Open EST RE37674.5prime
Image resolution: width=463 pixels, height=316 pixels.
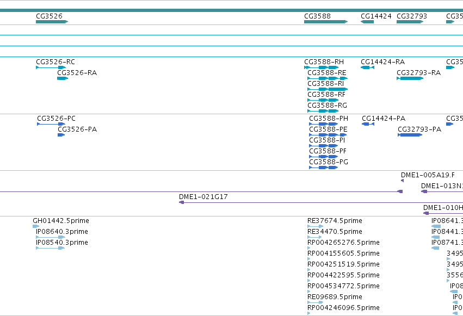point(335,221)
